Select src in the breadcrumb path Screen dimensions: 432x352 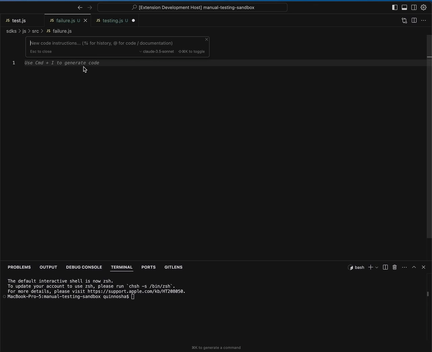(x=35, y=31)
